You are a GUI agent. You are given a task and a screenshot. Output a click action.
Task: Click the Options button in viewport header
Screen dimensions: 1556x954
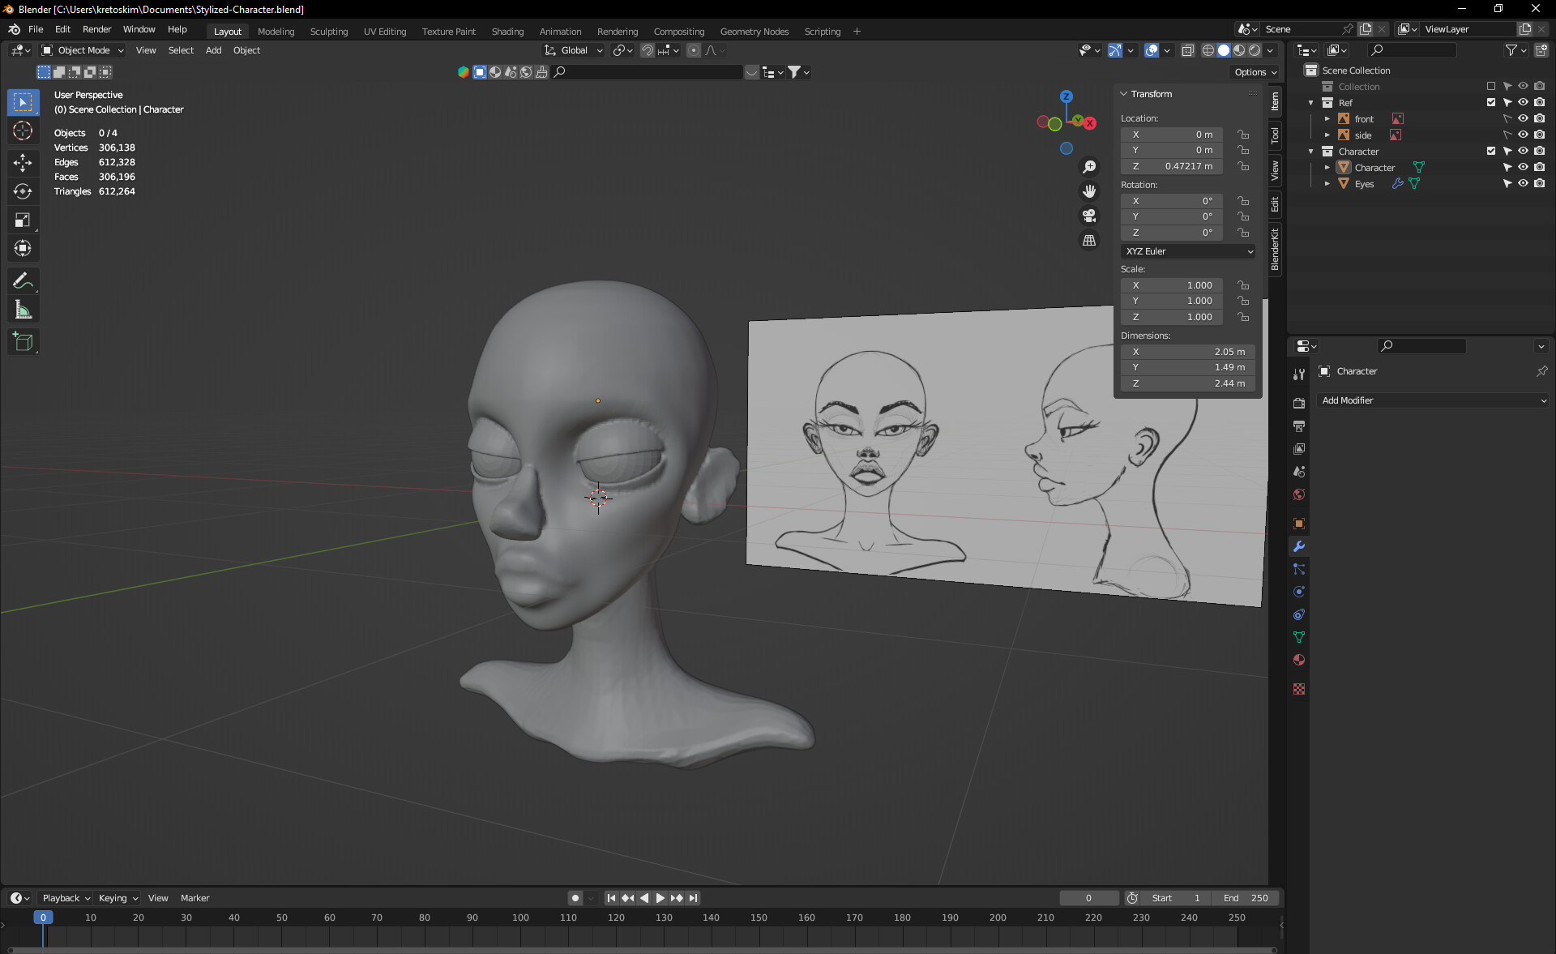pos(1255,72)
